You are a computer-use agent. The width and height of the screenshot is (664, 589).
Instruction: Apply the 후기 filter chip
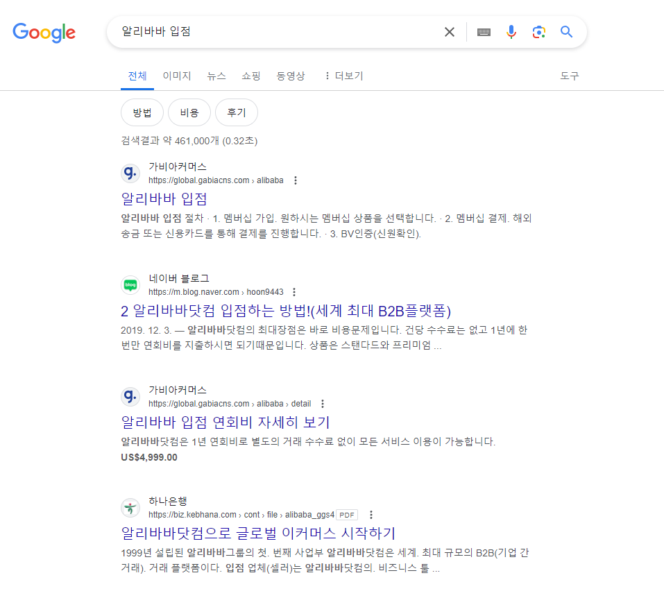(237, 112)
